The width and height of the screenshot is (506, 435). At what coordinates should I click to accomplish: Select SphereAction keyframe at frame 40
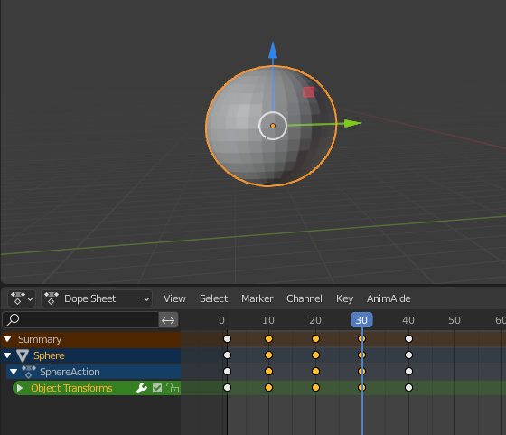[x=408, y=371]
